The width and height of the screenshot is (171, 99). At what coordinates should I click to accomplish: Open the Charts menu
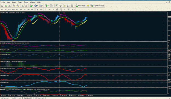(20, 2)
